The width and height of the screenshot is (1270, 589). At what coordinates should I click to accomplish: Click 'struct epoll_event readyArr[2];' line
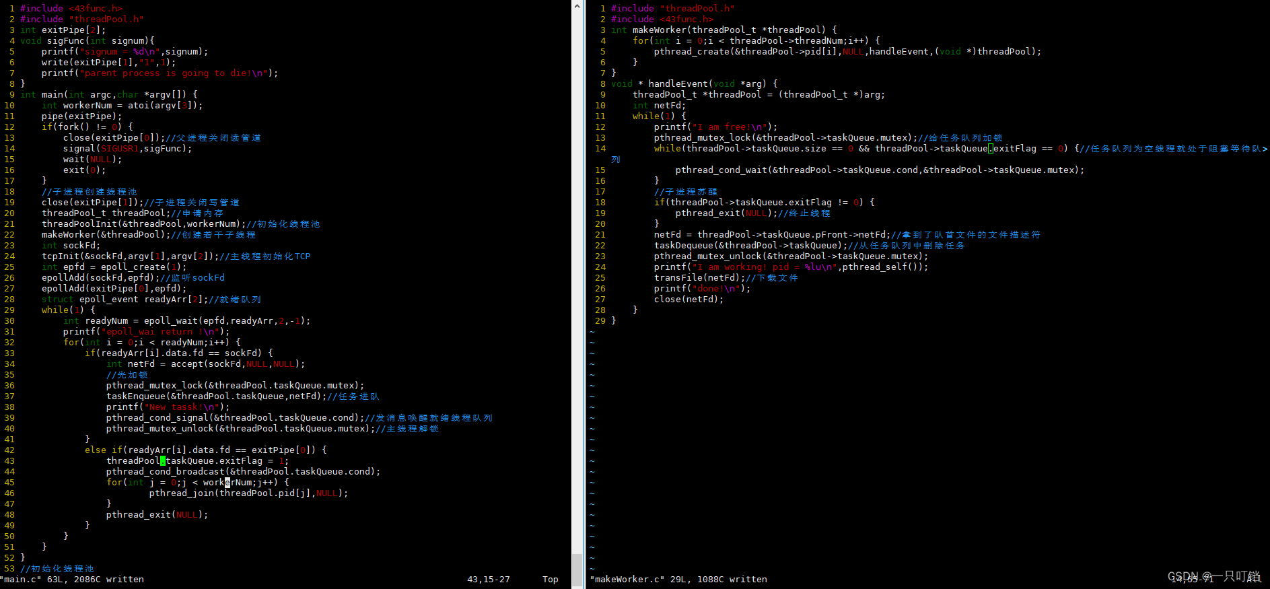[151, 299]
